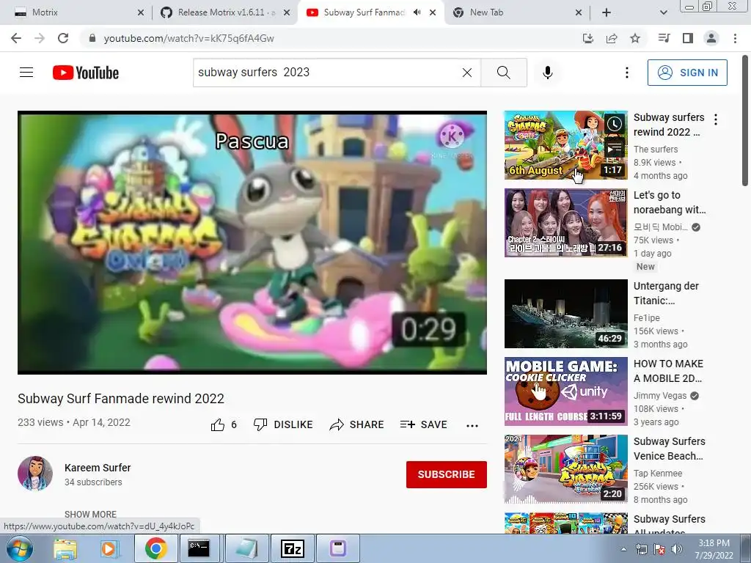Open Subway surfers rewind 2022 thumbnail
Image resolution: width=751 pixels, height=563 pixels.
(565, 145)
